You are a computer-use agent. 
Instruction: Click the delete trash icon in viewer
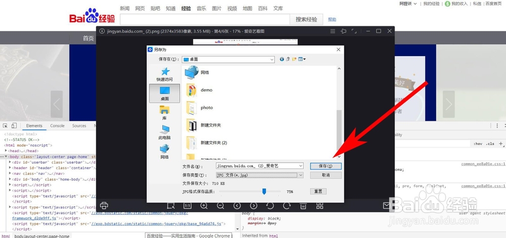303,206
